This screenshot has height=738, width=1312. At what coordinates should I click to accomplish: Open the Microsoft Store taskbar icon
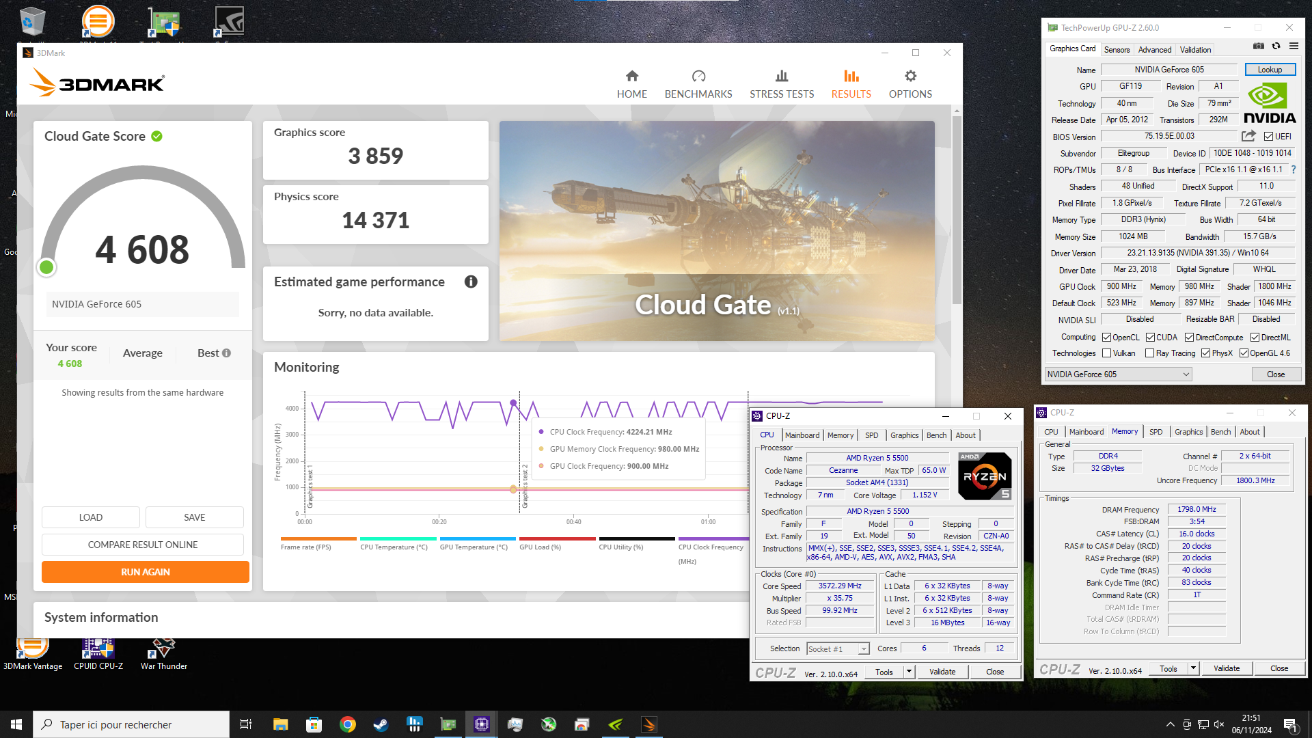point(314,724)
